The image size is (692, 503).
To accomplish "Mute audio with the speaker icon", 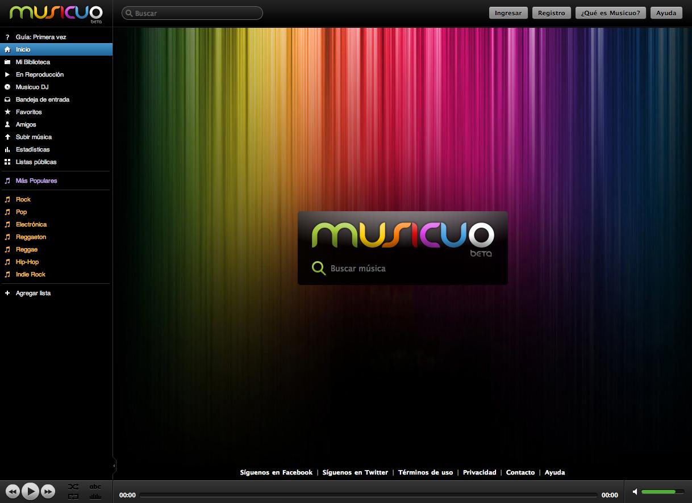I will coord(635,492).
